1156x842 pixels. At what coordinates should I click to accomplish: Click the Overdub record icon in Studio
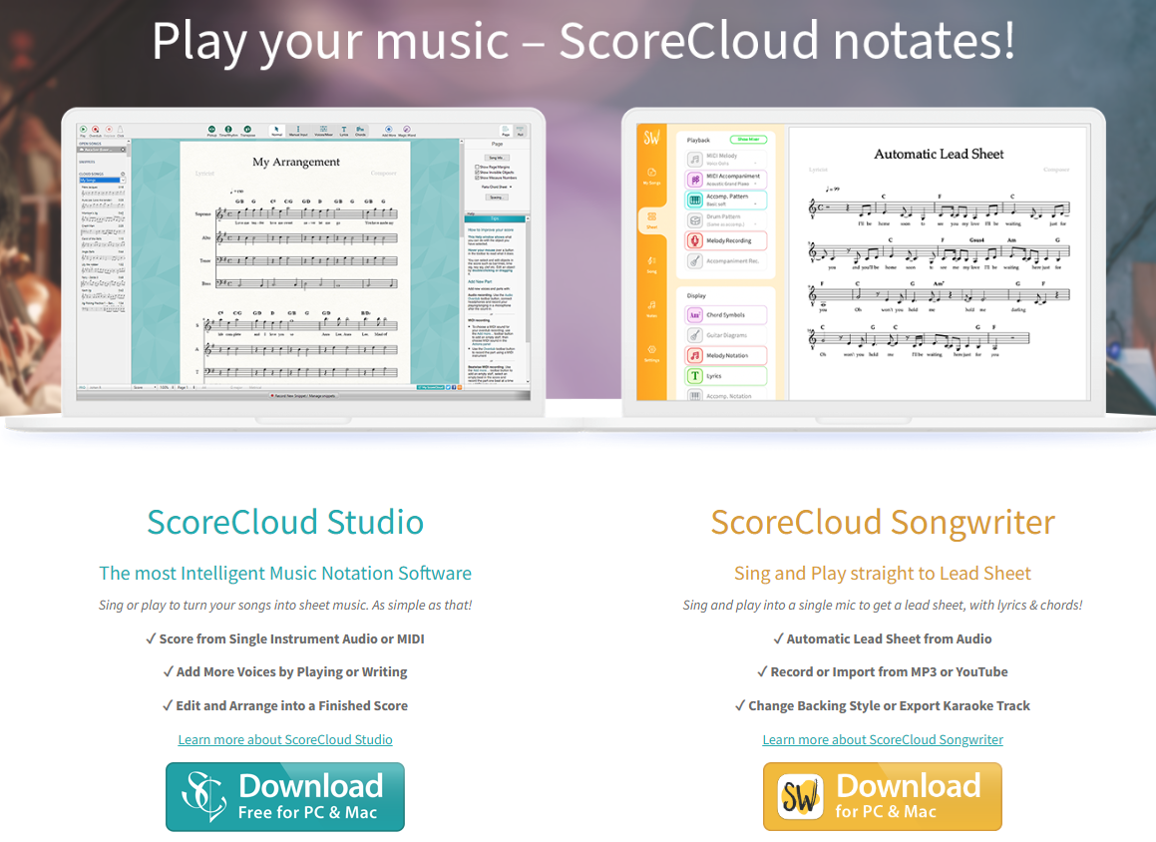pos(95,129)
